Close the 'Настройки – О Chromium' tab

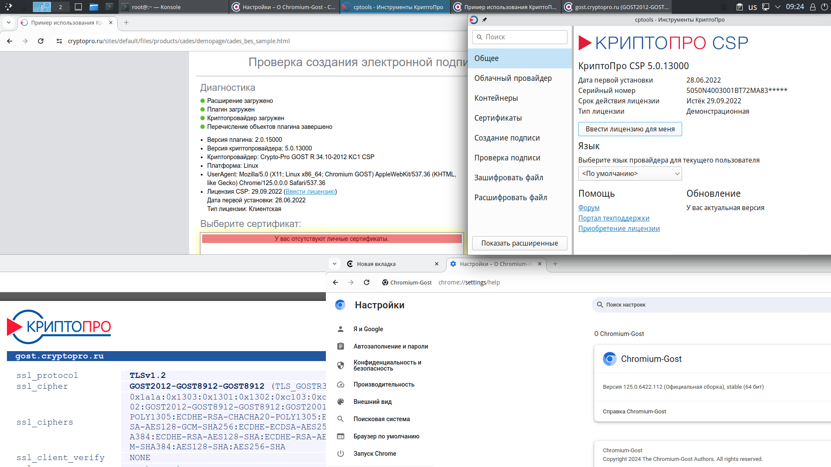[540, 264]
